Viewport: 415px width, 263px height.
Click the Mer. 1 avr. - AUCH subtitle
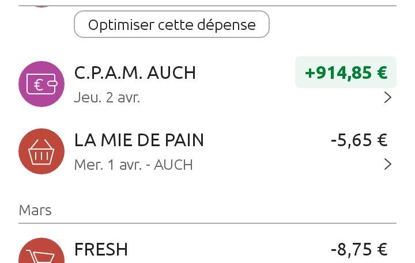pyautogui.click(x=133, y=165)
